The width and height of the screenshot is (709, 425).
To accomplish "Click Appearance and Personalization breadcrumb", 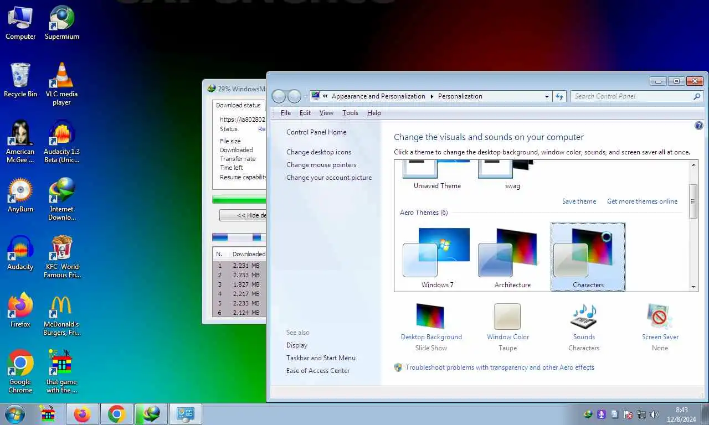I will pyautogui.click(x=378, y=96).
